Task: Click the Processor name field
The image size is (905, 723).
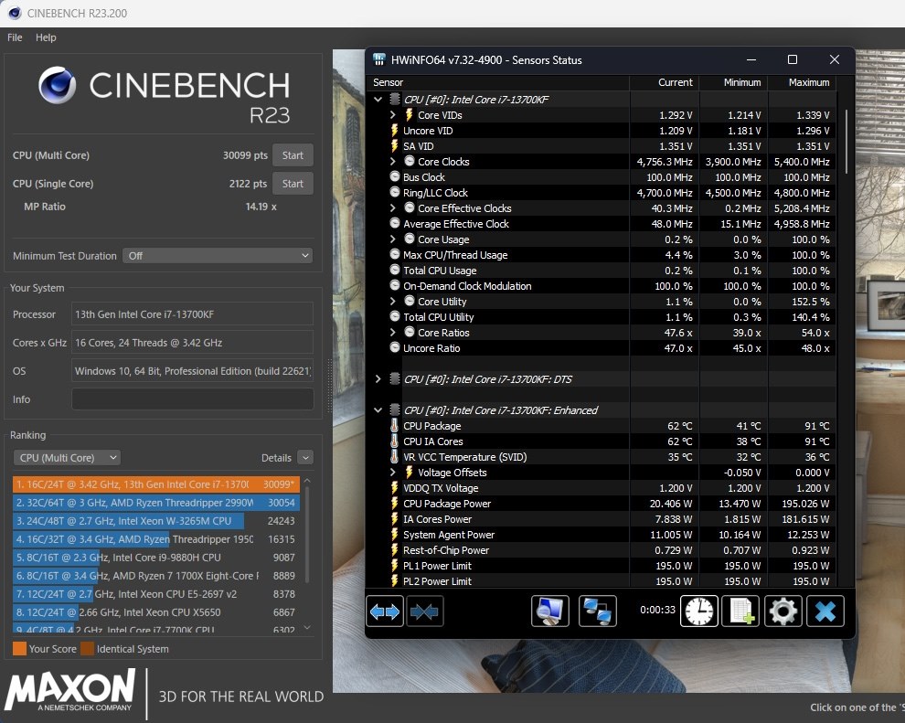Action: pos(193,314)
